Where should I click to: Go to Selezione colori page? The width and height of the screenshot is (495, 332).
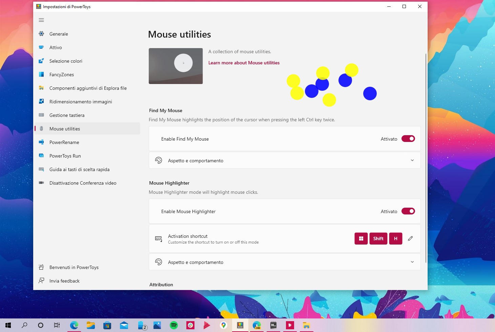click(87, 61)
